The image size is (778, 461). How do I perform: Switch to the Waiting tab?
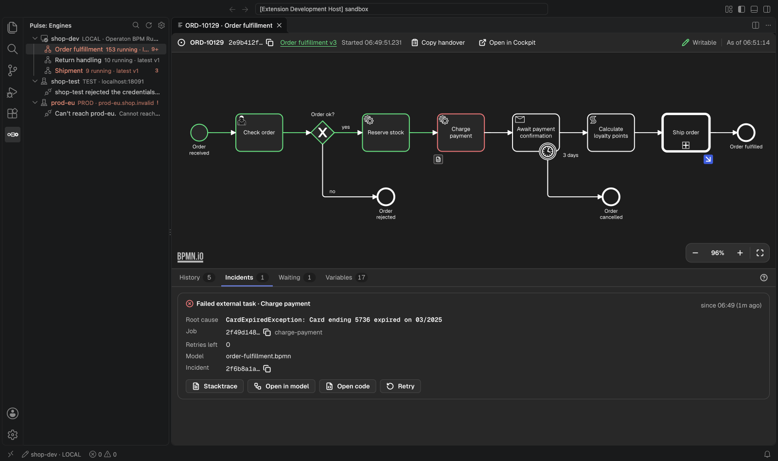[x=297, y=278]
